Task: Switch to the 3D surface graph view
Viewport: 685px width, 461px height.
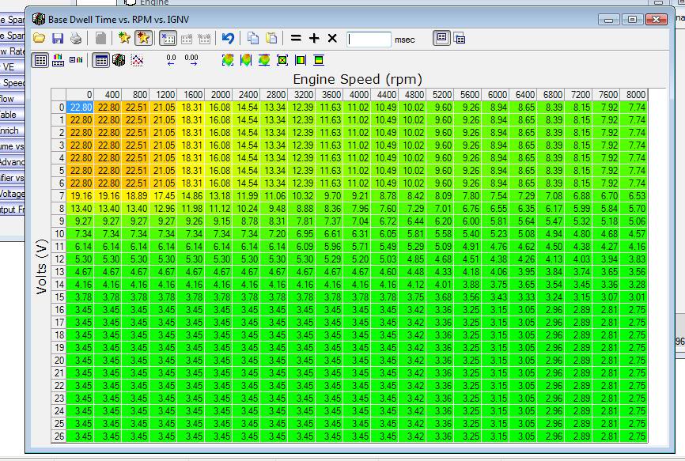Action: 119,59
